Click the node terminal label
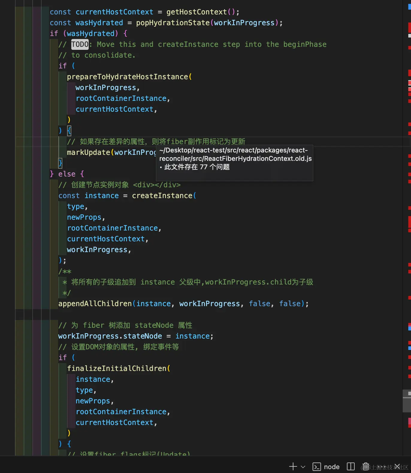Image resolution: width=411 pixels, height=473 pixels. pos(332,467)
